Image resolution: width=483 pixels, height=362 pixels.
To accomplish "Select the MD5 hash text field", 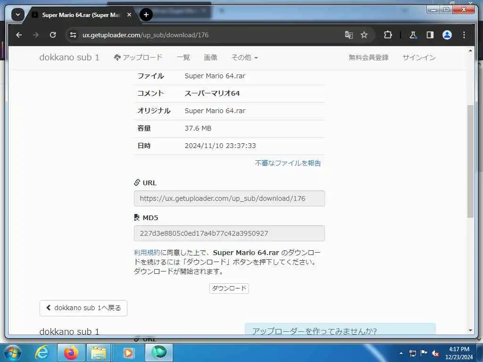I will tap(229, 233).
